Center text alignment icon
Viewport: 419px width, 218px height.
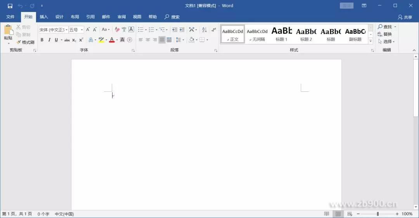pos(148,40)
